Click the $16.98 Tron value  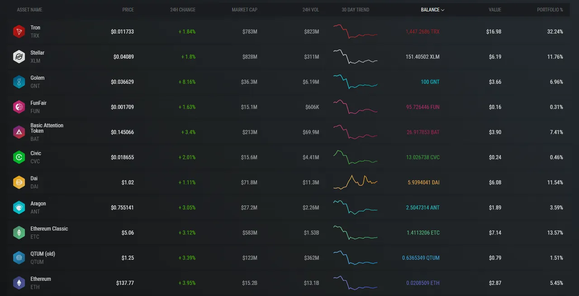[x=494, y=32]
